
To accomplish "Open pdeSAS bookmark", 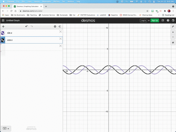I will pos(102,15).
